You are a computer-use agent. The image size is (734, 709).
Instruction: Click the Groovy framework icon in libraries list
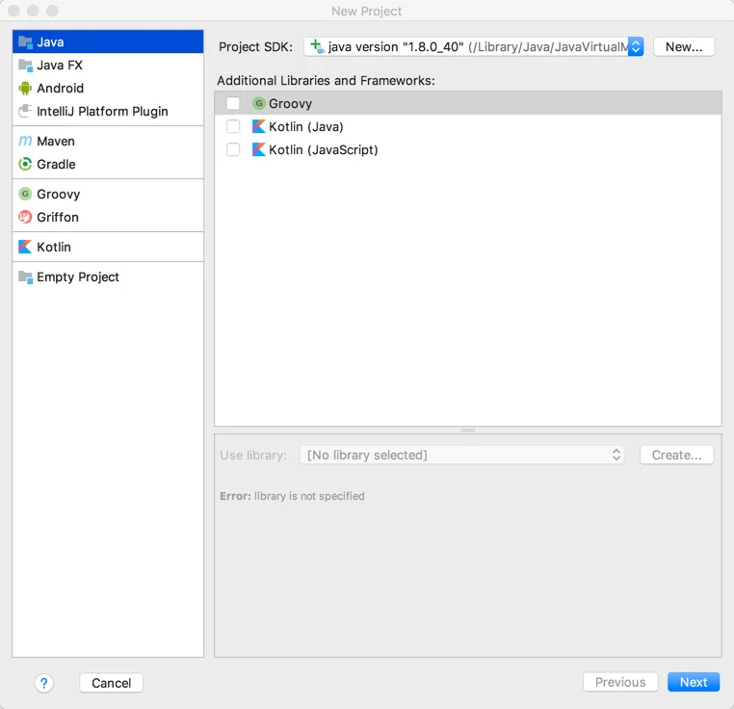pos(258,103)
